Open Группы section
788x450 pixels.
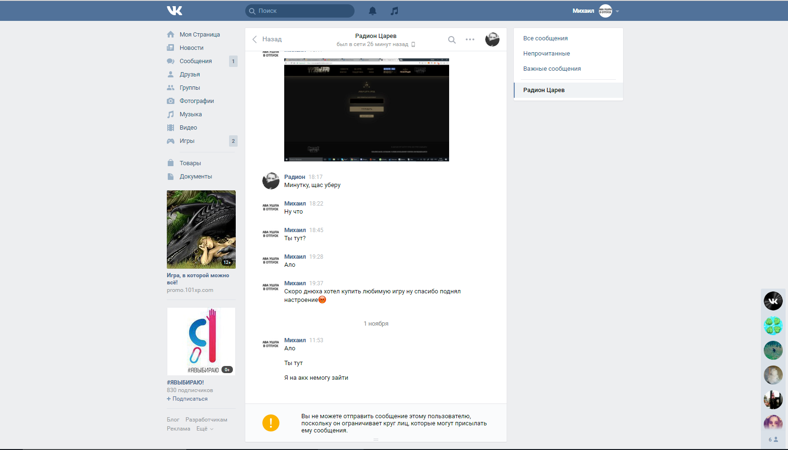[190, 87]
